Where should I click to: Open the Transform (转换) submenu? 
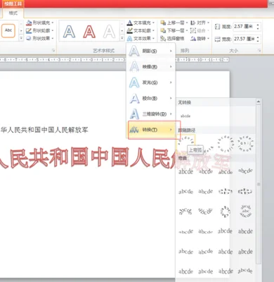[151, 130]
